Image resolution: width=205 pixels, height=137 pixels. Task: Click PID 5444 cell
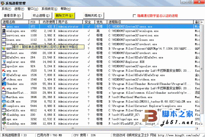pos(33,106)
